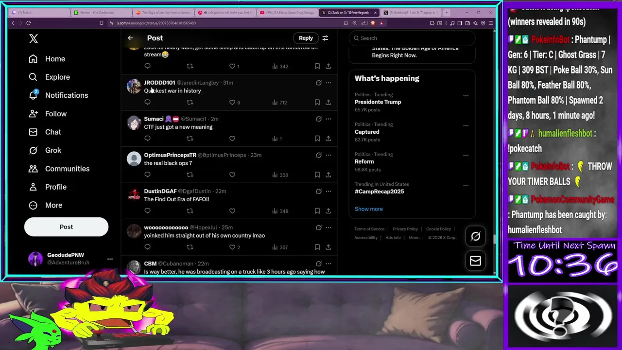622x350 pixels.
Task: Like JRODDD101's 'Quickest war' comment
Action: point(232,102)
